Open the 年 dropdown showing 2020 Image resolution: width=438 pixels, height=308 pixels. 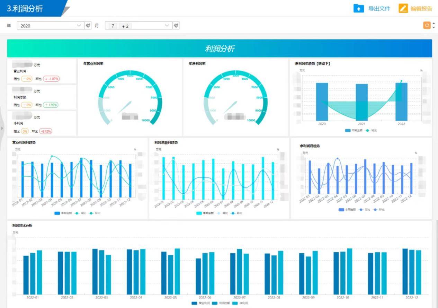pos(51,26)
